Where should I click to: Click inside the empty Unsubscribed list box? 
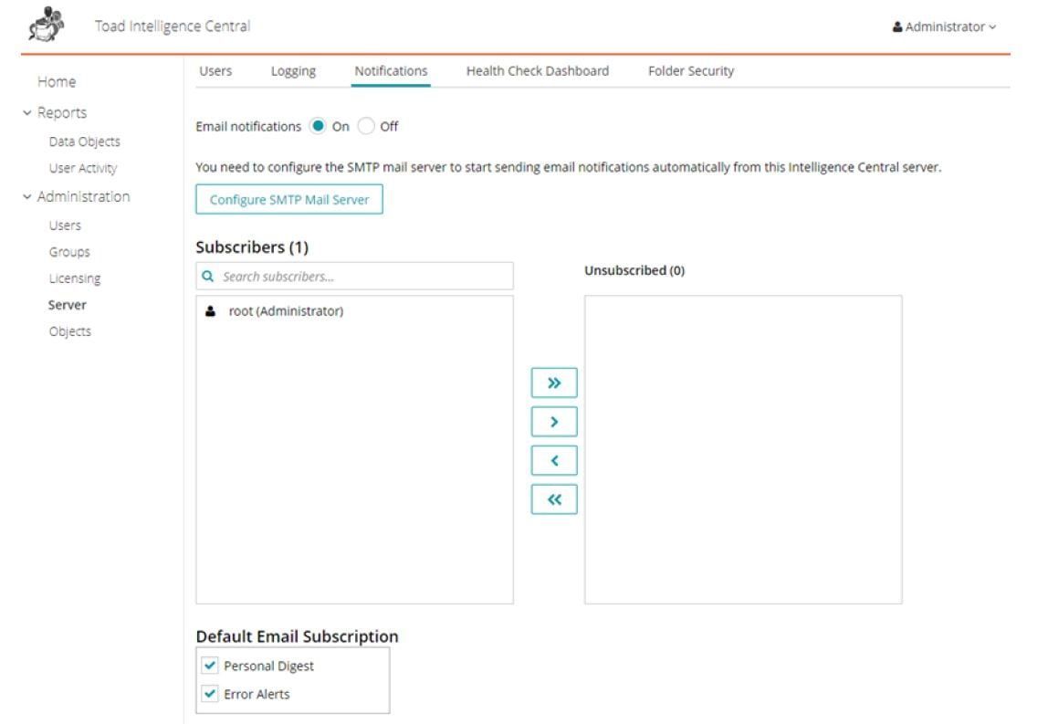click(x=743, y=449)
